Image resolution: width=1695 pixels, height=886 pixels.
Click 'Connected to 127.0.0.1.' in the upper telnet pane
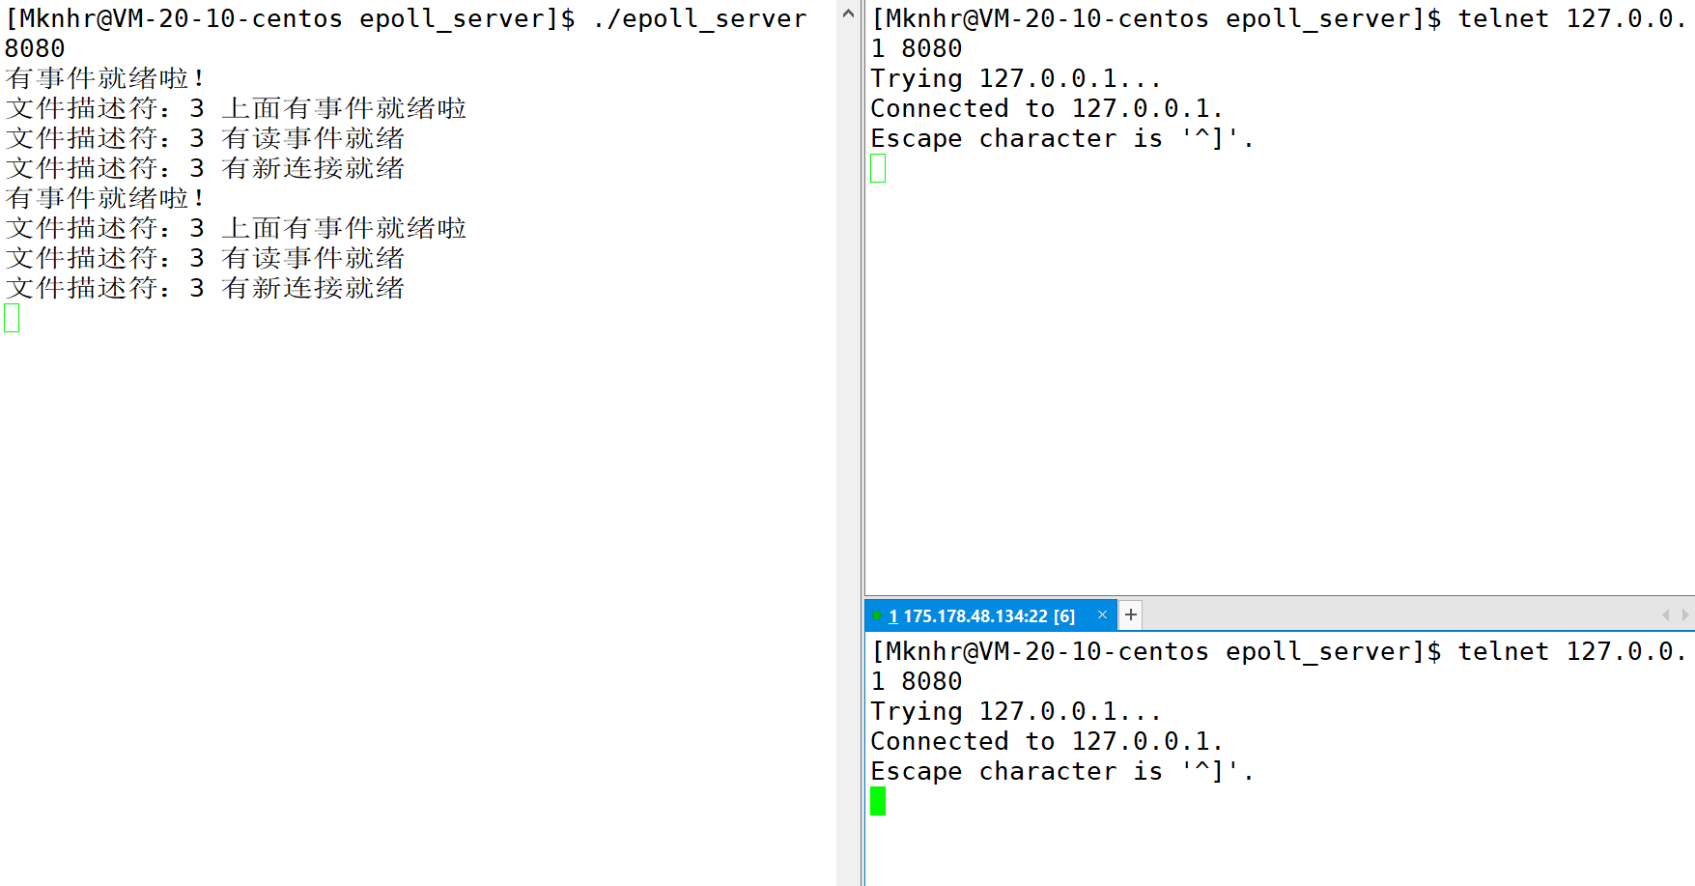pyautogui.click(x=1047, y=108)
